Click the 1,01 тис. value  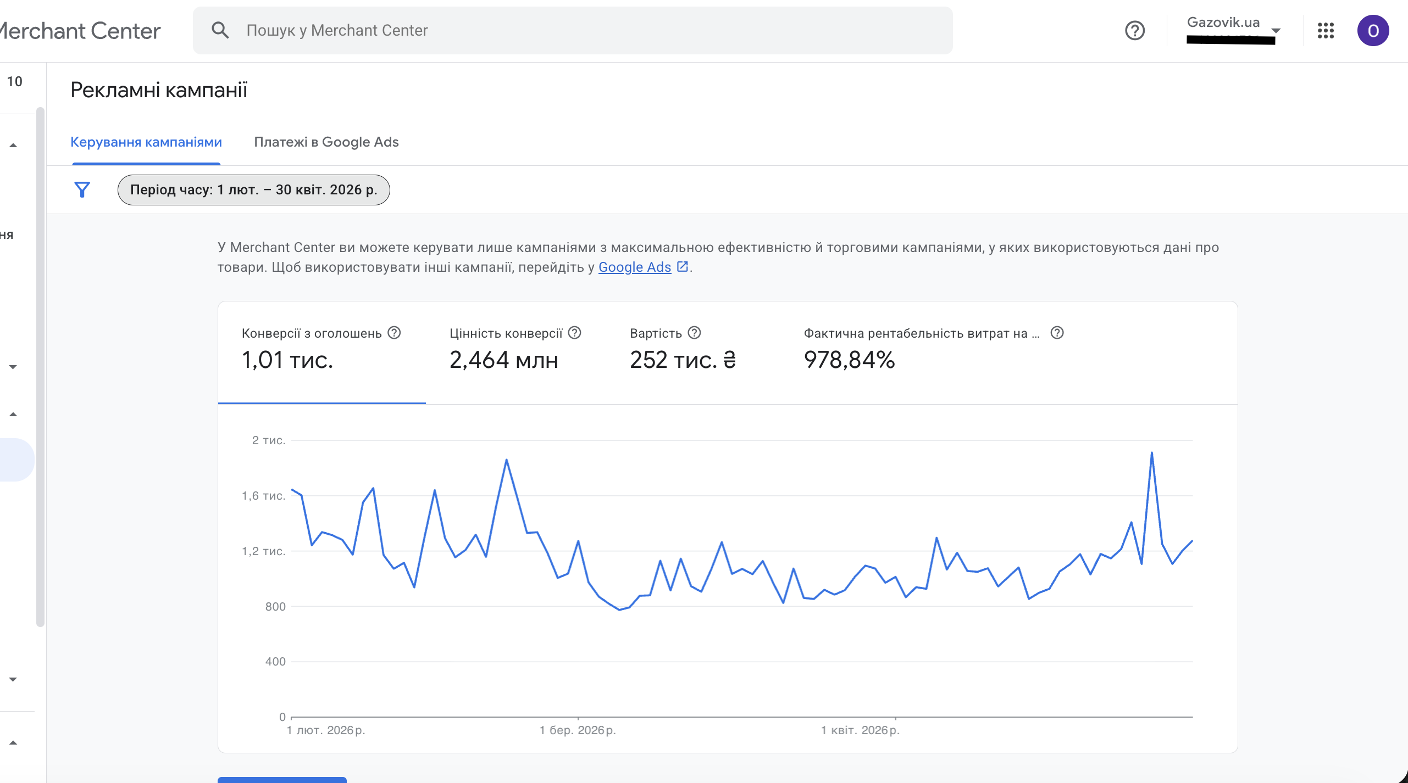[x=287, y=360]
